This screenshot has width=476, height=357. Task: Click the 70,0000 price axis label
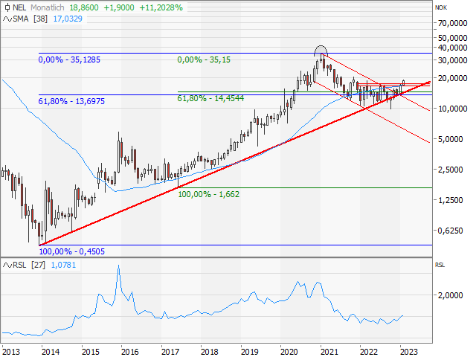click(x=452, y=23)
